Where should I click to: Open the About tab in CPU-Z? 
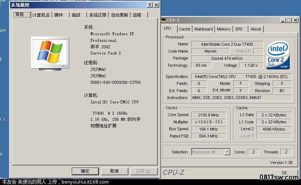pyautogui.click(x=256, y=29)
